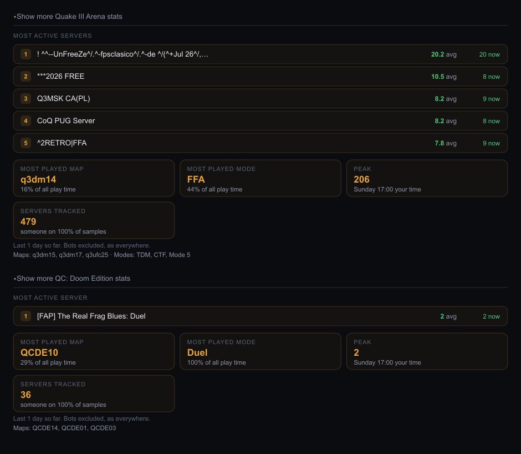This screenshot has height=454, width=521.
Task: Click the 7.8 avg value
Action: pos(446,143)
